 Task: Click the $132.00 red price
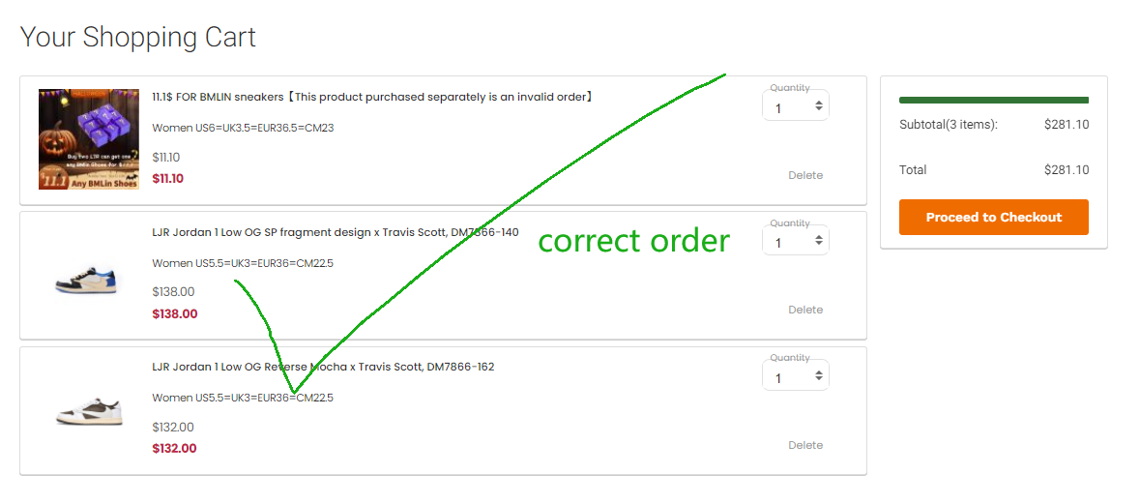(x=174, y=449)
